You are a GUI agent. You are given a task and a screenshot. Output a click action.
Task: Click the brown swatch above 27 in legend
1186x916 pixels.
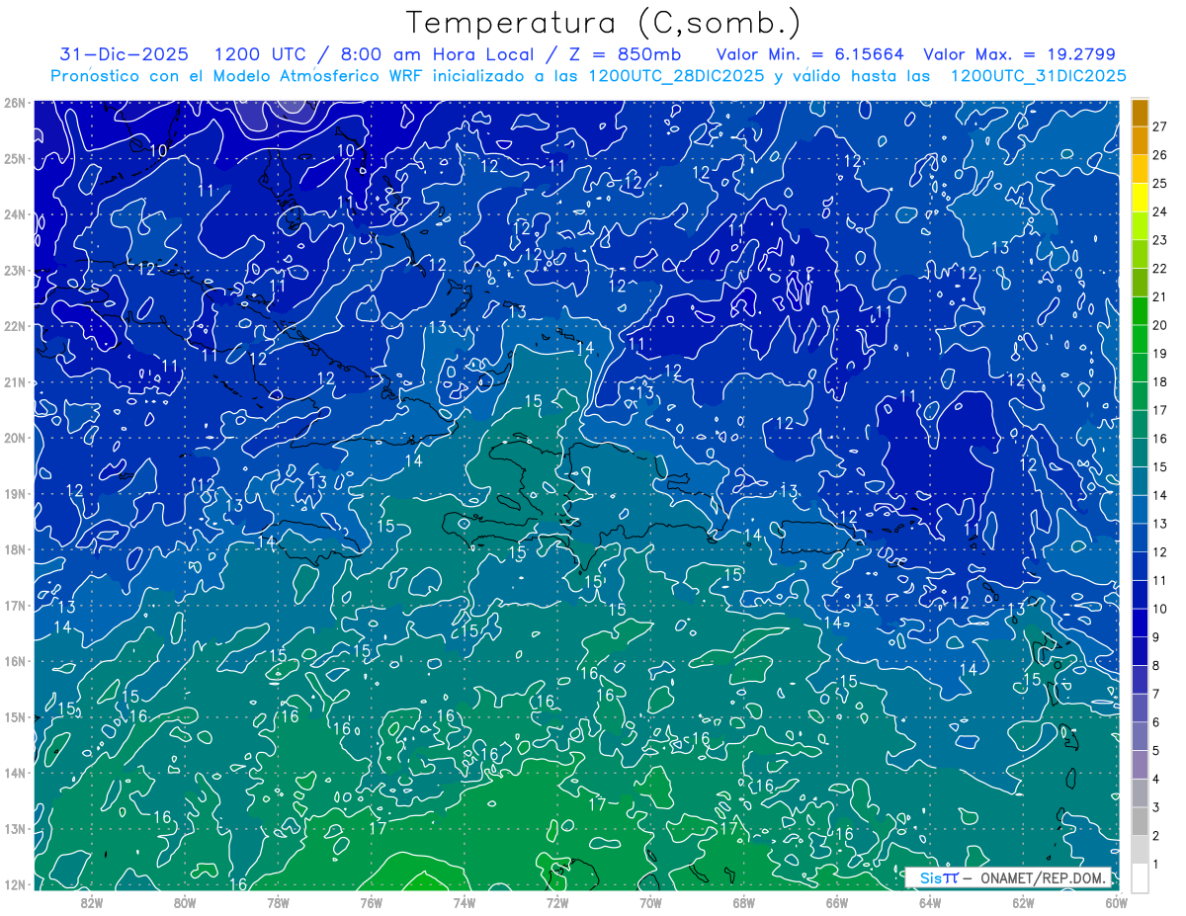[x=1140, y=113]
